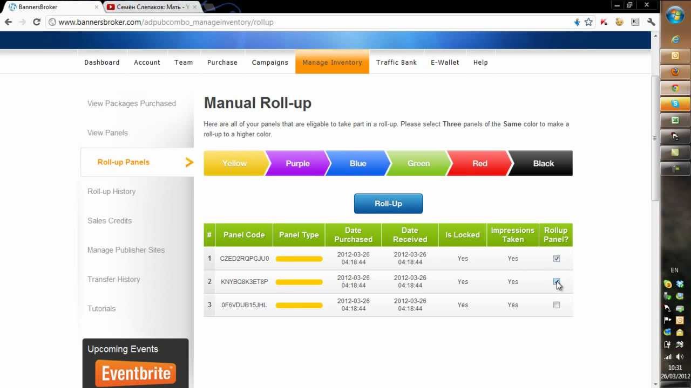Open the Manage Inventory tab
This screenshot has width=691, height=388.
tap(332, 62)
